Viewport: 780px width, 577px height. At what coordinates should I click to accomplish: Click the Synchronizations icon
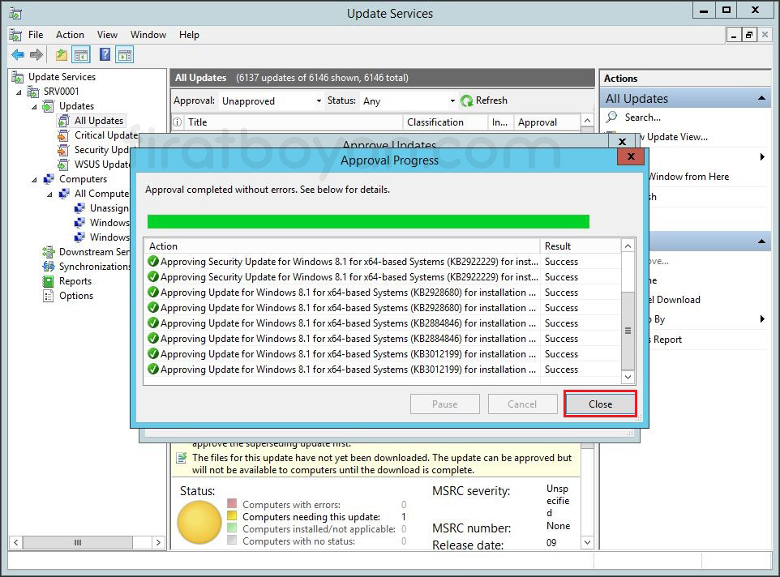pyautogui.click(x=49, y=267)
